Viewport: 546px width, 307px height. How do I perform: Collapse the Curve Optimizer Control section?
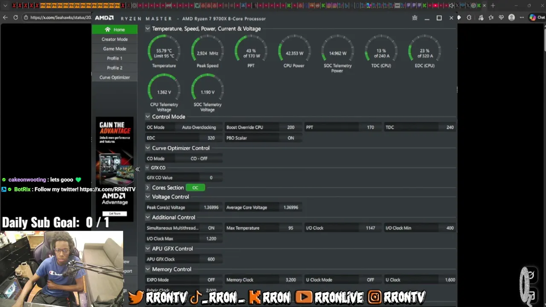(148, 148)
